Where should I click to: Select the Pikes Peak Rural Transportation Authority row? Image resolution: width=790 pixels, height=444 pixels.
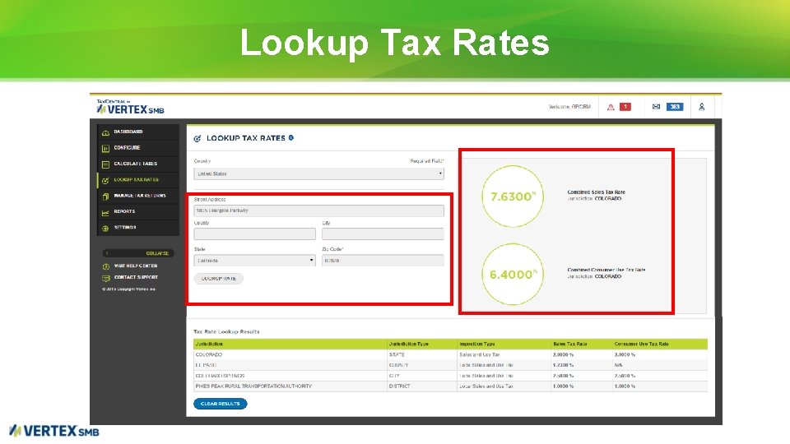tap(450, 386)
